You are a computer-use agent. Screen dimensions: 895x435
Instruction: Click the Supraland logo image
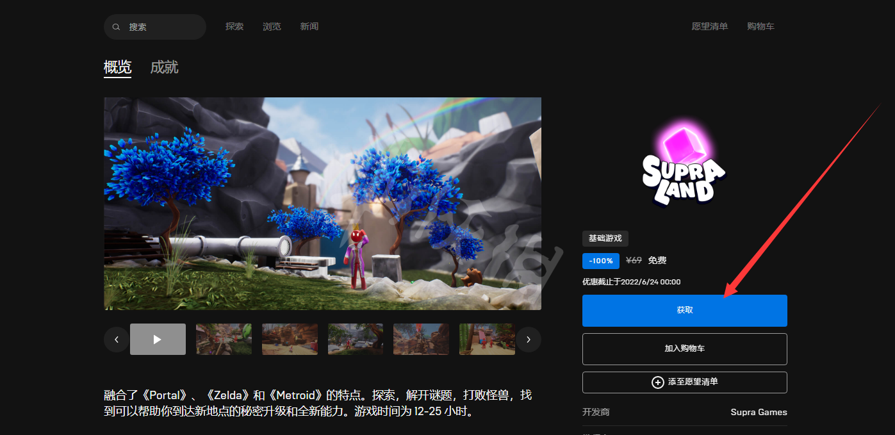684,161
